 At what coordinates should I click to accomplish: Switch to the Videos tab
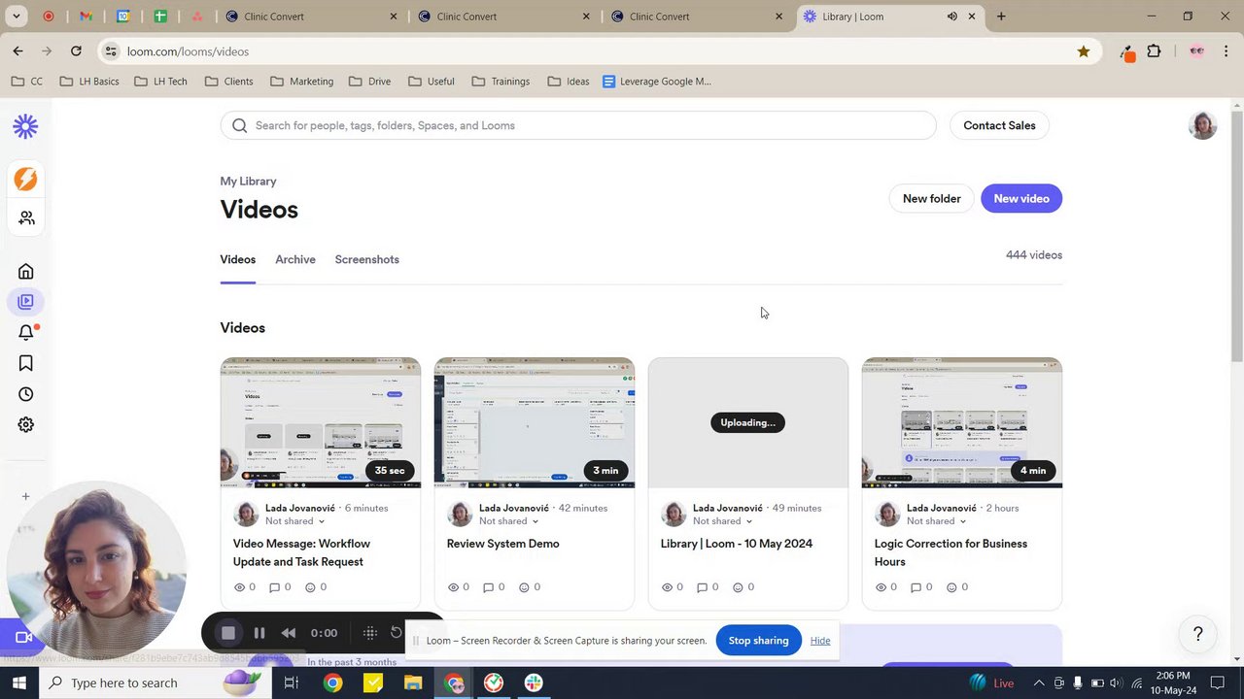coord(238,259)
